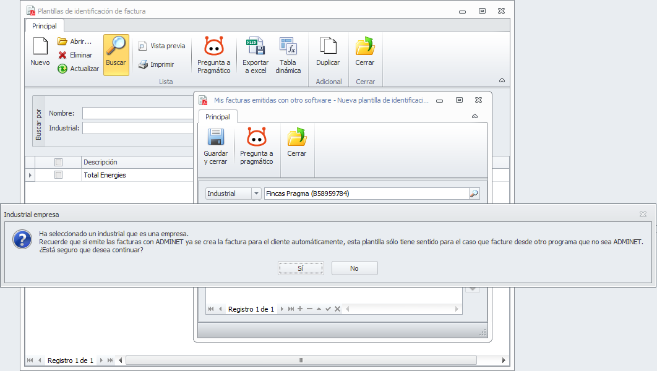
Task: Check the Total Energies row checkbox
Action: [58, 175]
